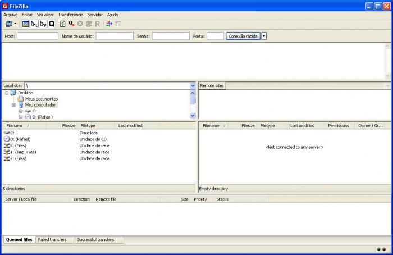Click the red activity indicator in status bar

point(384,249)
